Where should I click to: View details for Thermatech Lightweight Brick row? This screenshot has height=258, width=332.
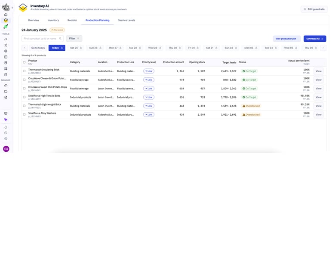point(318,106)
